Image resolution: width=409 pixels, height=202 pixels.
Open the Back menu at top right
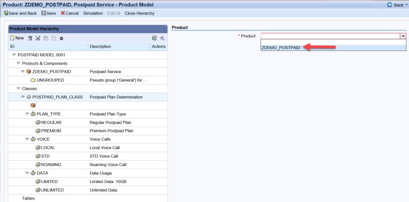[396, 4]
